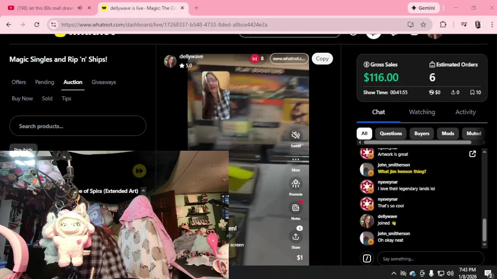Click the bookmarks stat showing 10

coord(475,93)
